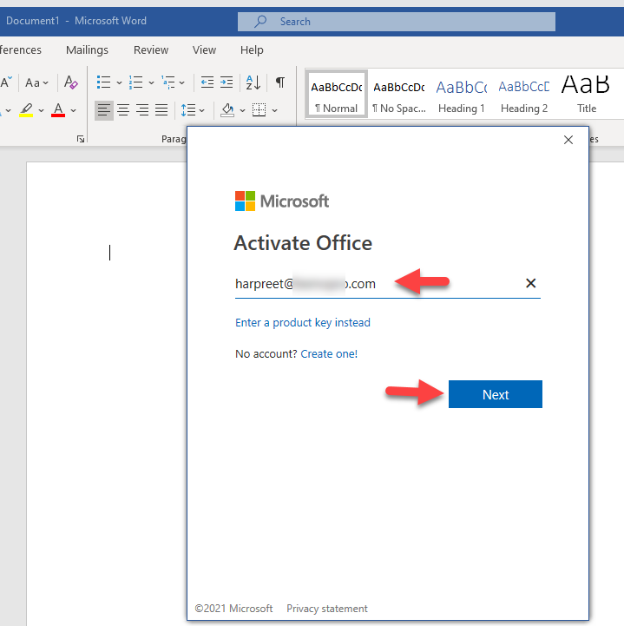Open the Privacy statement link

click(327, 609)
